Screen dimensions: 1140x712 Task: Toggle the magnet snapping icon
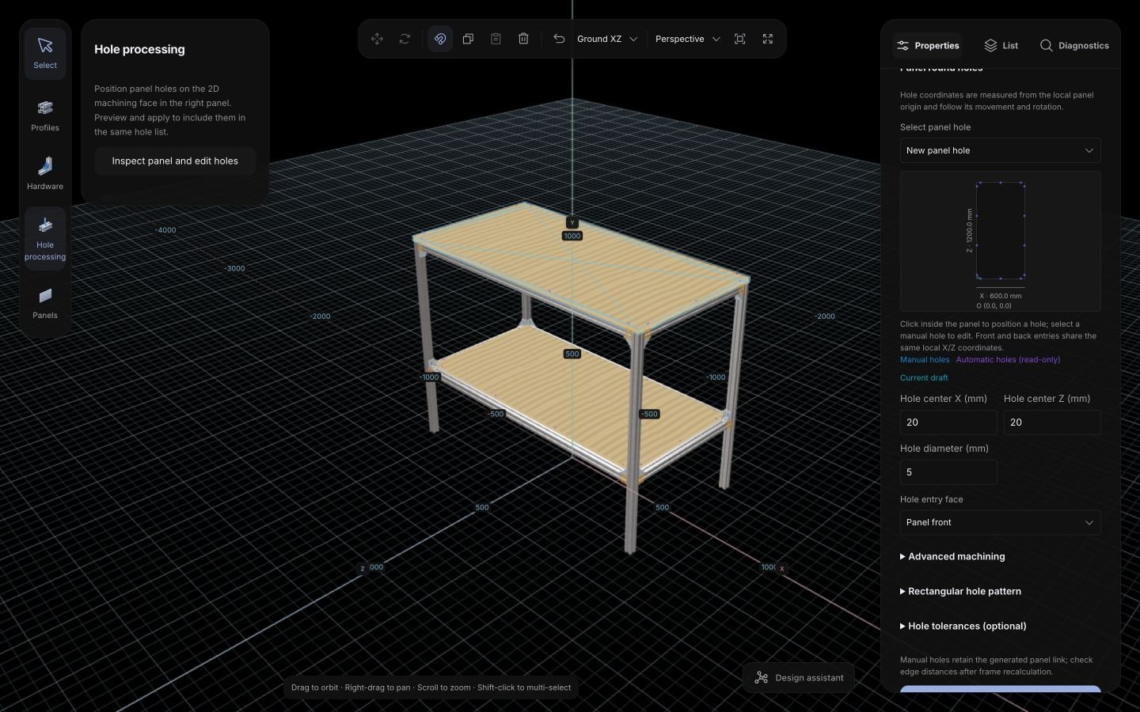click(440, 39)
